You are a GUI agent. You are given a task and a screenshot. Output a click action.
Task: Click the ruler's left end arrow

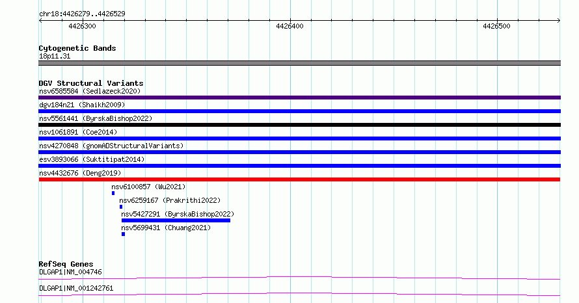(40, 20)
